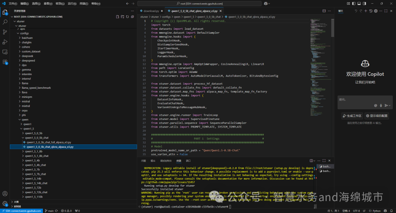Viewport: 396px width, 213px height.
Task: Open the Remote Explorer view
Action: point(5,52)
